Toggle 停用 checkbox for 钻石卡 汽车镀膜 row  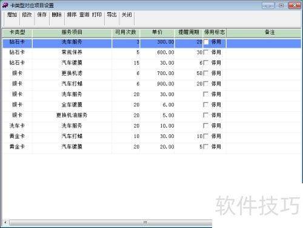tap(206, 63)
